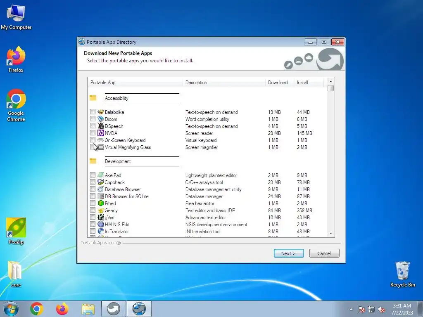The width and height of the screenshot is (423, 317).
Task: Select the Recycle Bin desktop icon
Action: coord(402,274)
